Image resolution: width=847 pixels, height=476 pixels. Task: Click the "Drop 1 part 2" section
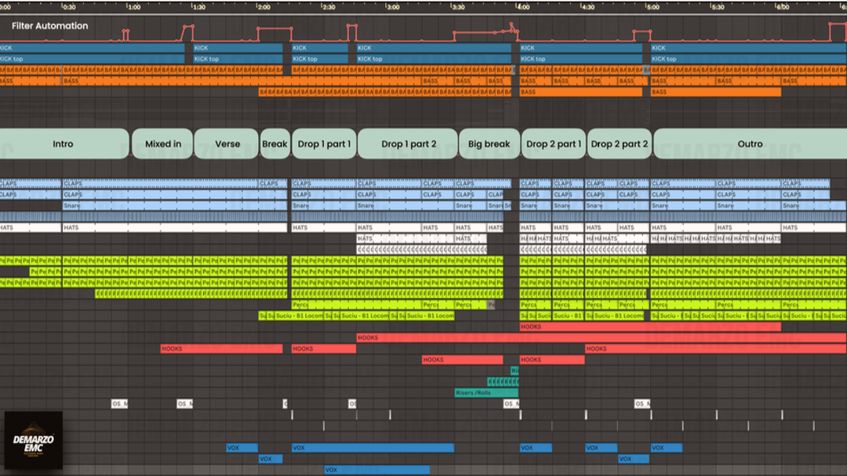tap(408, 144)
